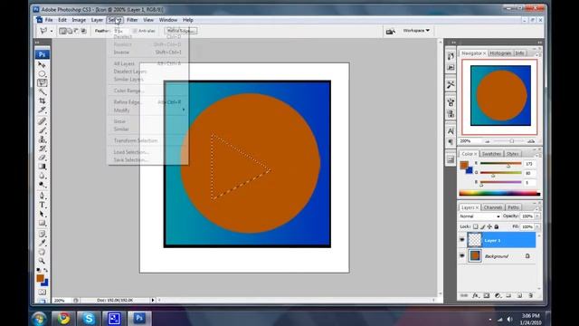The image size is (579, 326).
Task: Click the Feather input field
Action: coord(120,31)
